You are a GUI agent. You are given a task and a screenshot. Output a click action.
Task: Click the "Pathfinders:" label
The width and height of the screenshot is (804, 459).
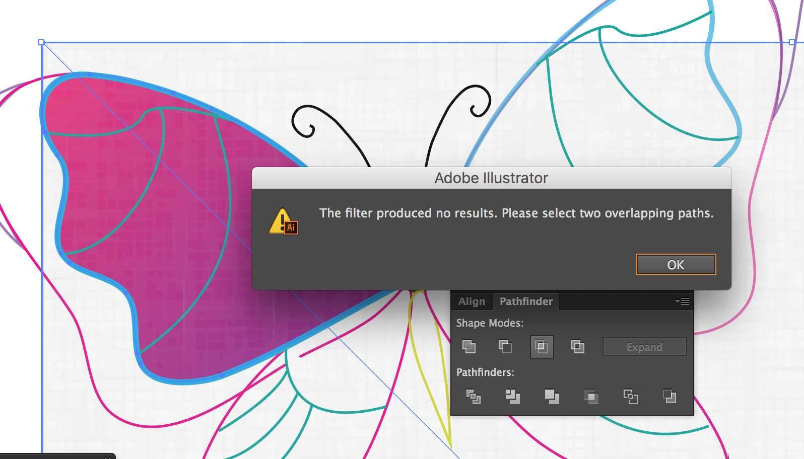click(x=485, y=372)
